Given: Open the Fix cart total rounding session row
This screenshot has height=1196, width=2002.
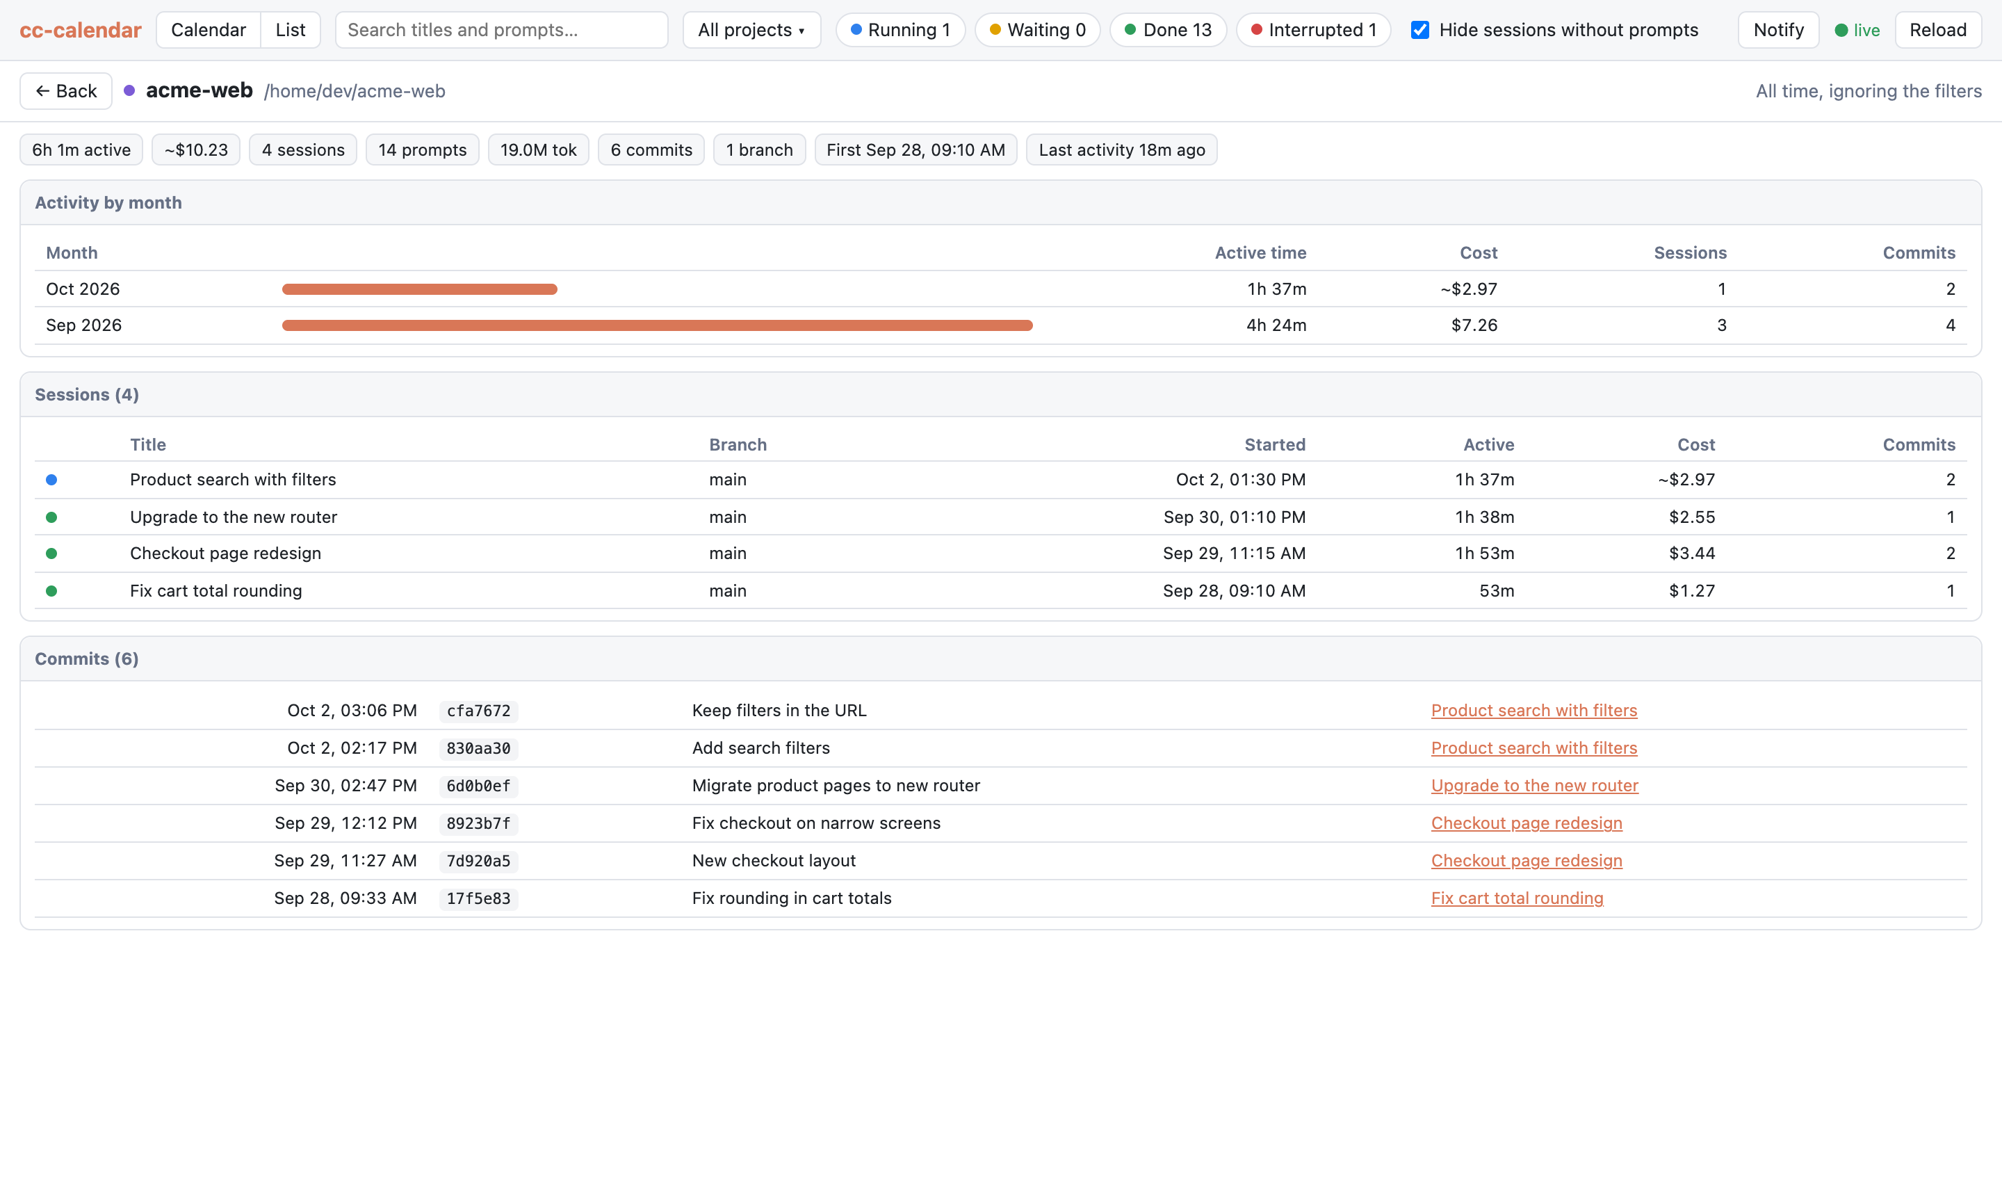Looking at the screenshot, I should coord(1000,591).
